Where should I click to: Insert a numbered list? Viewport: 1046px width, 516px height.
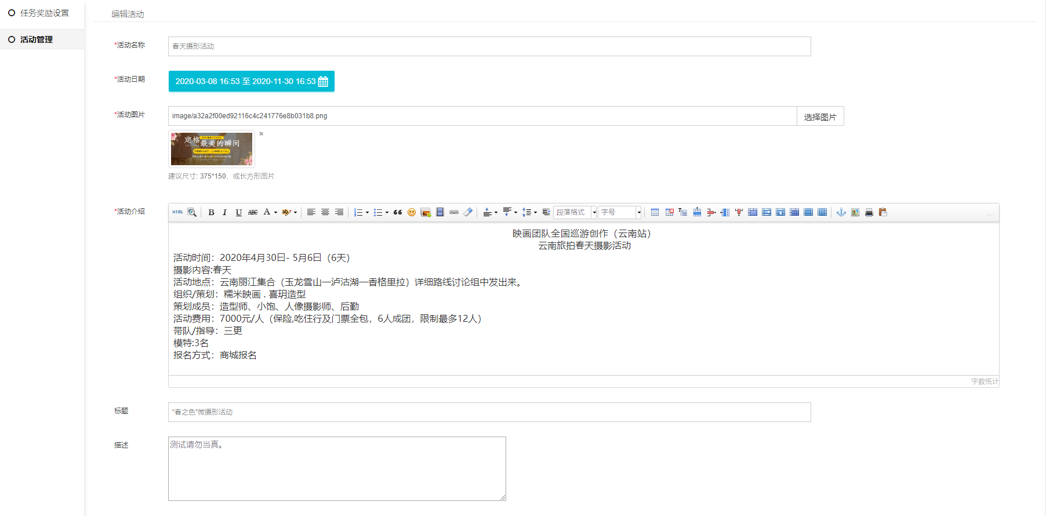[x=358, y=212]
